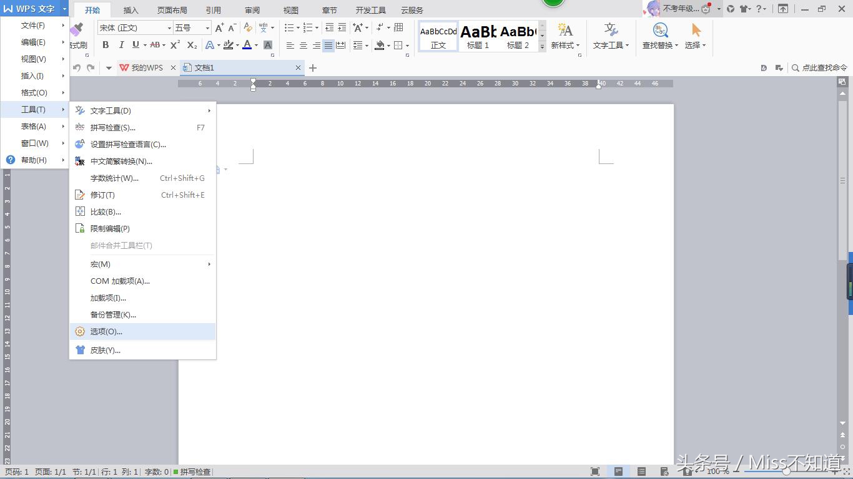Select center text alignment icon
The width and height of the screenshot is (853, 479).
[303, 46]
